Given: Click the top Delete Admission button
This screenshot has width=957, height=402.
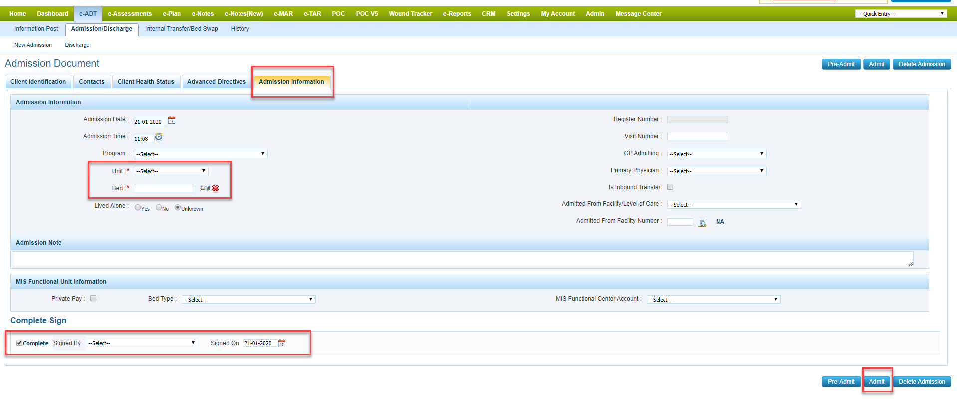Looking at the screenshot, I should pos(921,64).
